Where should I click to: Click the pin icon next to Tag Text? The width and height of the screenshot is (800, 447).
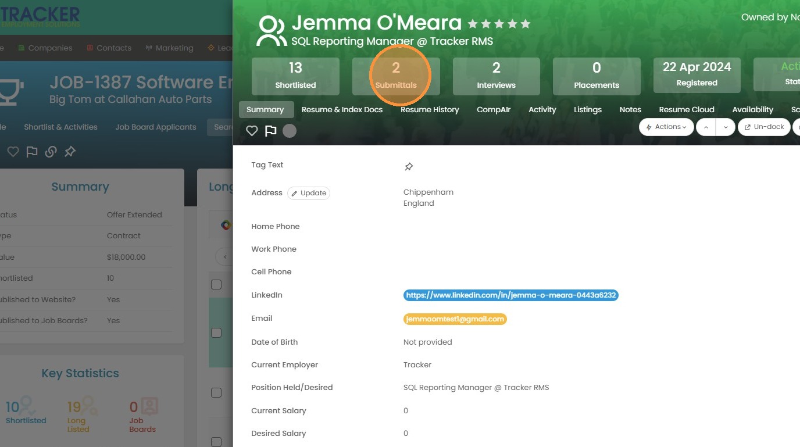click(409, 167)
